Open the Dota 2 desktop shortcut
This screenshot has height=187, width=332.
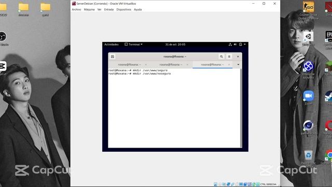(328, 9)
